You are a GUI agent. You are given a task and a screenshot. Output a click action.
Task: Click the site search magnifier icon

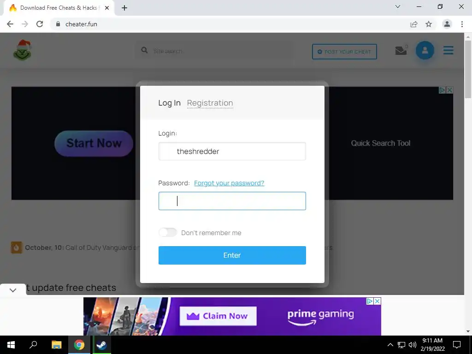click(144, 50)
